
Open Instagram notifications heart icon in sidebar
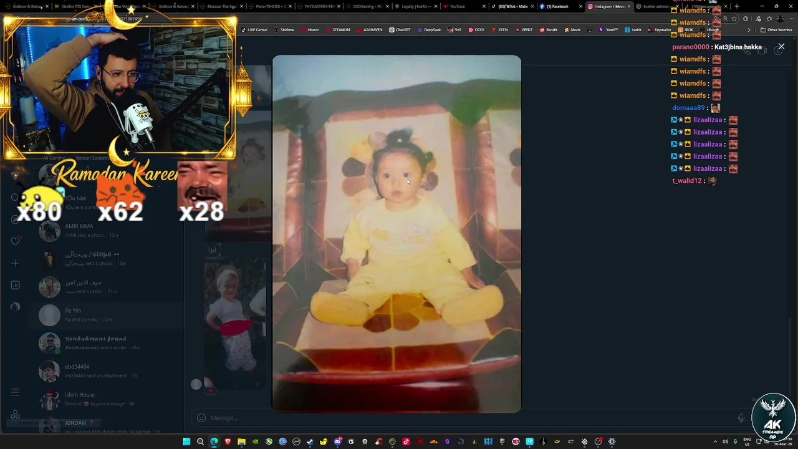point(16,241)
